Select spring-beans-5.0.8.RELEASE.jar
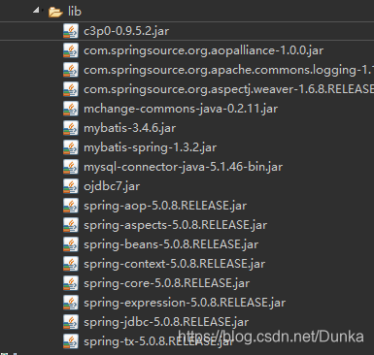 (171, 244)
